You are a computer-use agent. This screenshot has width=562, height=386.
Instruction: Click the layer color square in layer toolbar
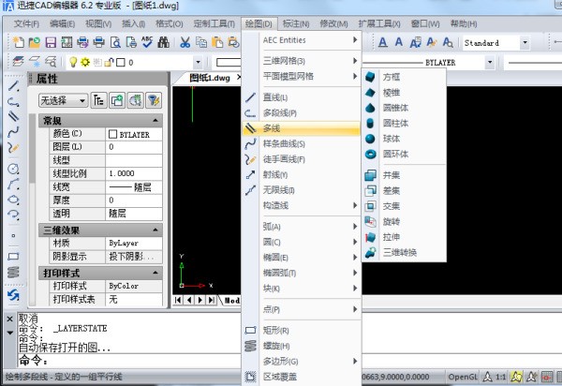point(121,63)
